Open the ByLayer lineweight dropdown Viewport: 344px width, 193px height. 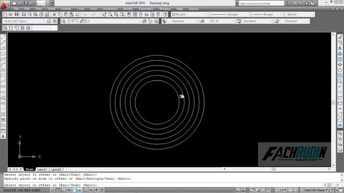(268, 14)
